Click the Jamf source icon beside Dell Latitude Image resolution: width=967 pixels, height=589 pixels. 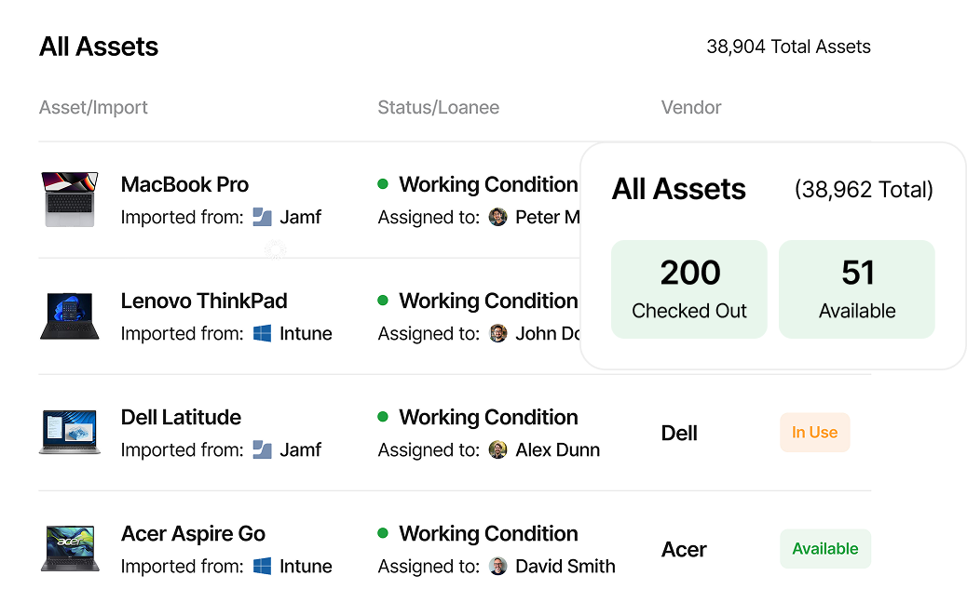pyautogui.click(x=265, y=449)
